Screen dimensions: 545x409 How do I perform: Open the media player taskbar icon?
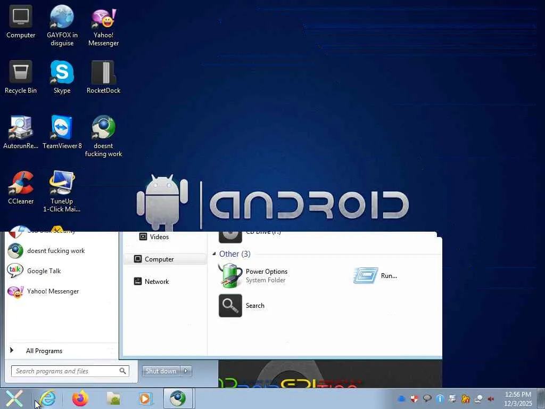point(145,398)
